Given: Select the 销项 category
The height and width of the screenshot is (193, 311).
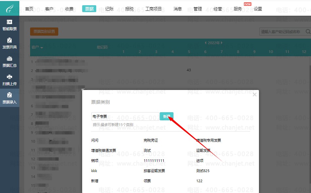Looking at the screenshot, I should pos(95,161).
